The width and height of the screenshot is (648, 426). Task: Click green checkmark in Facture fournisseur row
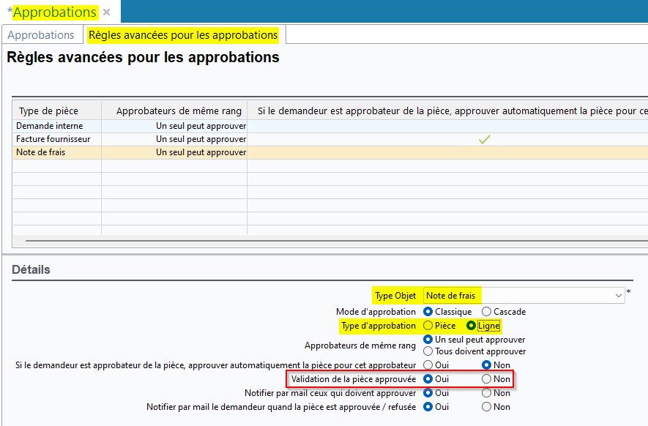pyautogui.click(x=484, y=139)
